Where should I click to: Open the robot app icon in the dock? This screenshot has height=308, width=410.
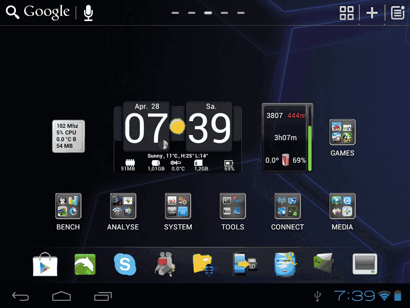(x=165, y=264)
